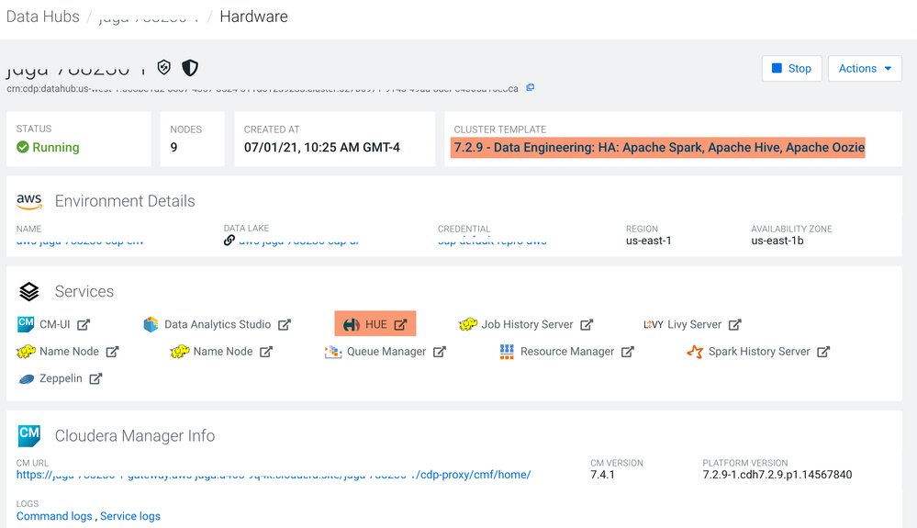Image resolution: width=917 pixels, height=528 pixels.
Task: Open the Data Analytics Studio service
Action: 218,324
